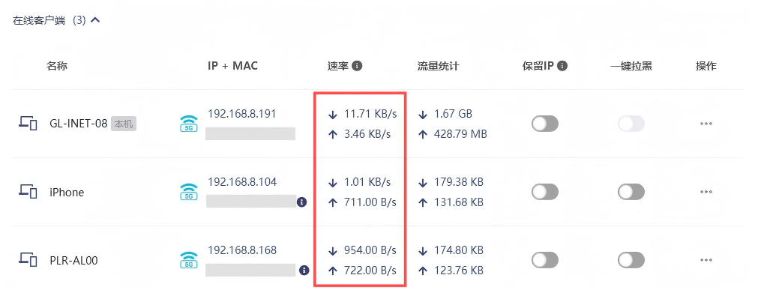Enable 保留IP for PLR-AL00
The width and height of the screenshot is (758, 293).
[x=545, y=260]
